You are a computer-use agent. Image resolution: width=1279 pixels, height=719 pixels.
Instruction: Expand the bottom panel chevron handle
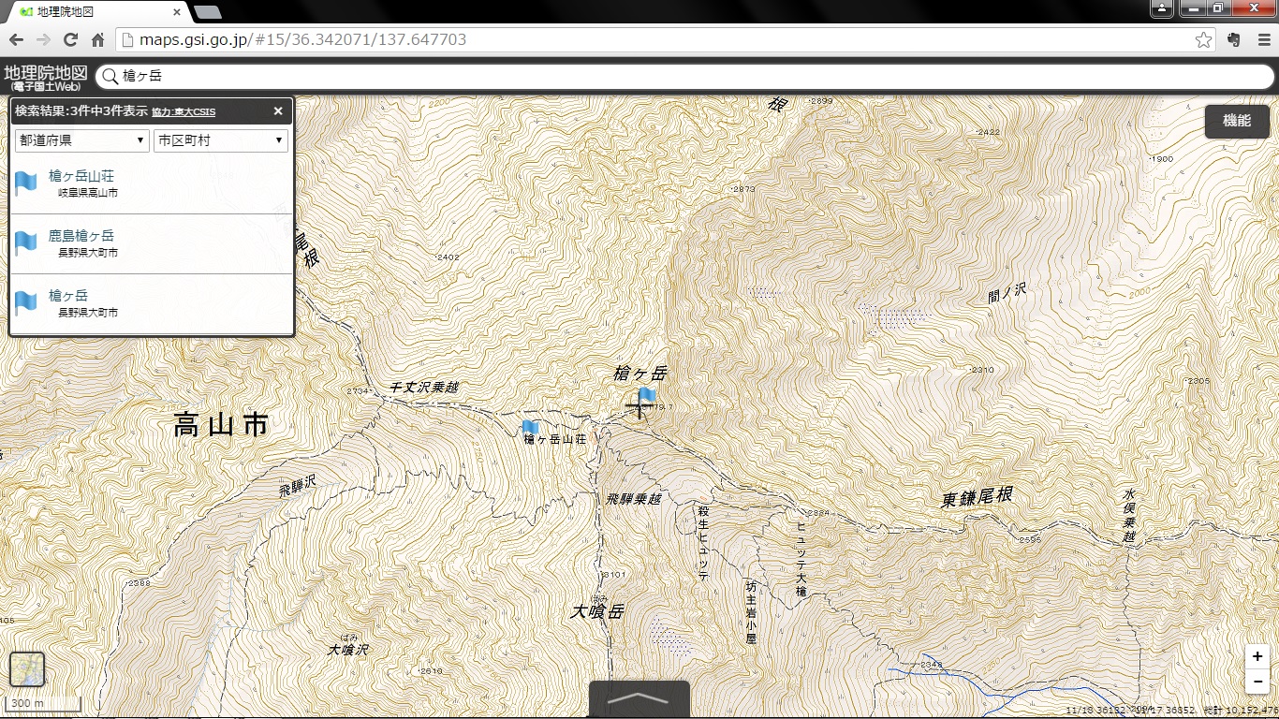tap(639, 699)
